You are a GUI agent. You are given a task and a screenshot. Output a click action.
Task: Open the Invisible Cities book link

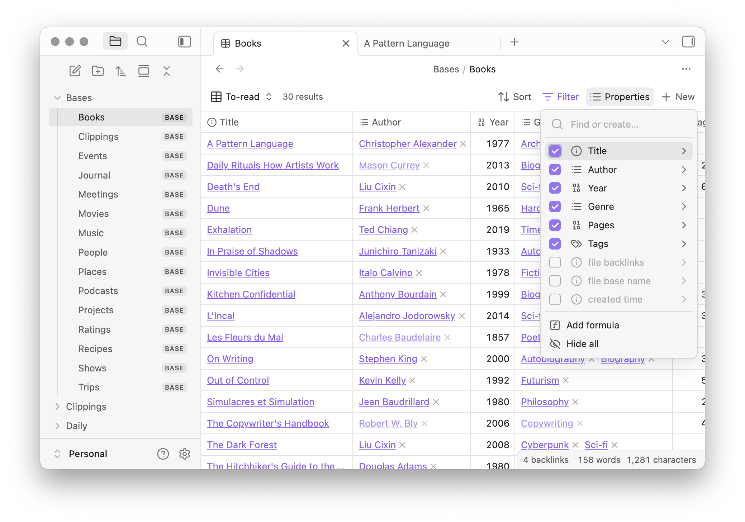pos(238,273)
